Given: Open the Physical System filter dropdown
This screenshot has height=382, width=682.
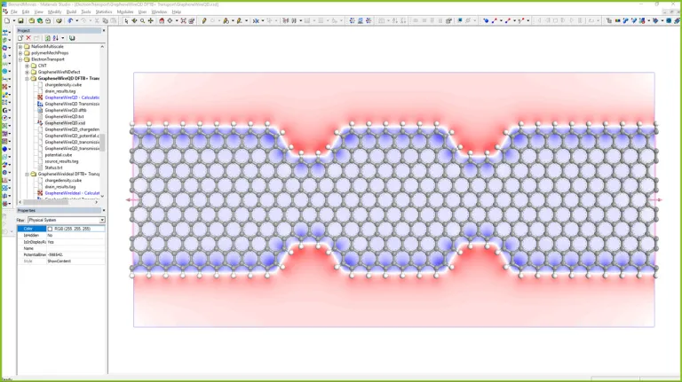Looking at the screenshot, I should click(102, 220).
